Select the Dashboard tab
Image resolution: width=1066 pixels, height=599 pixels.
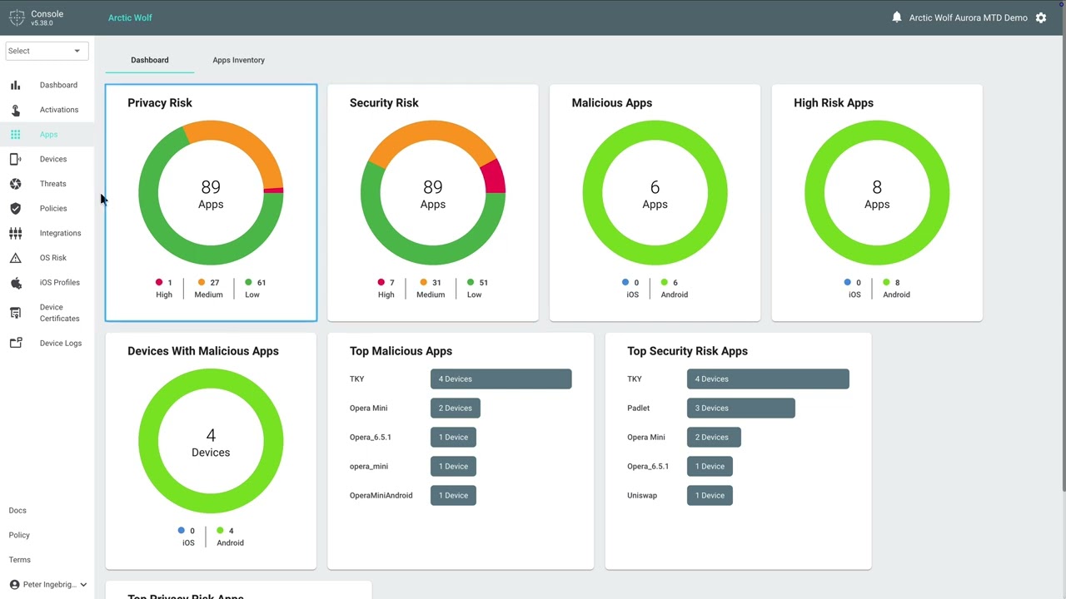(x=150, y=60)
